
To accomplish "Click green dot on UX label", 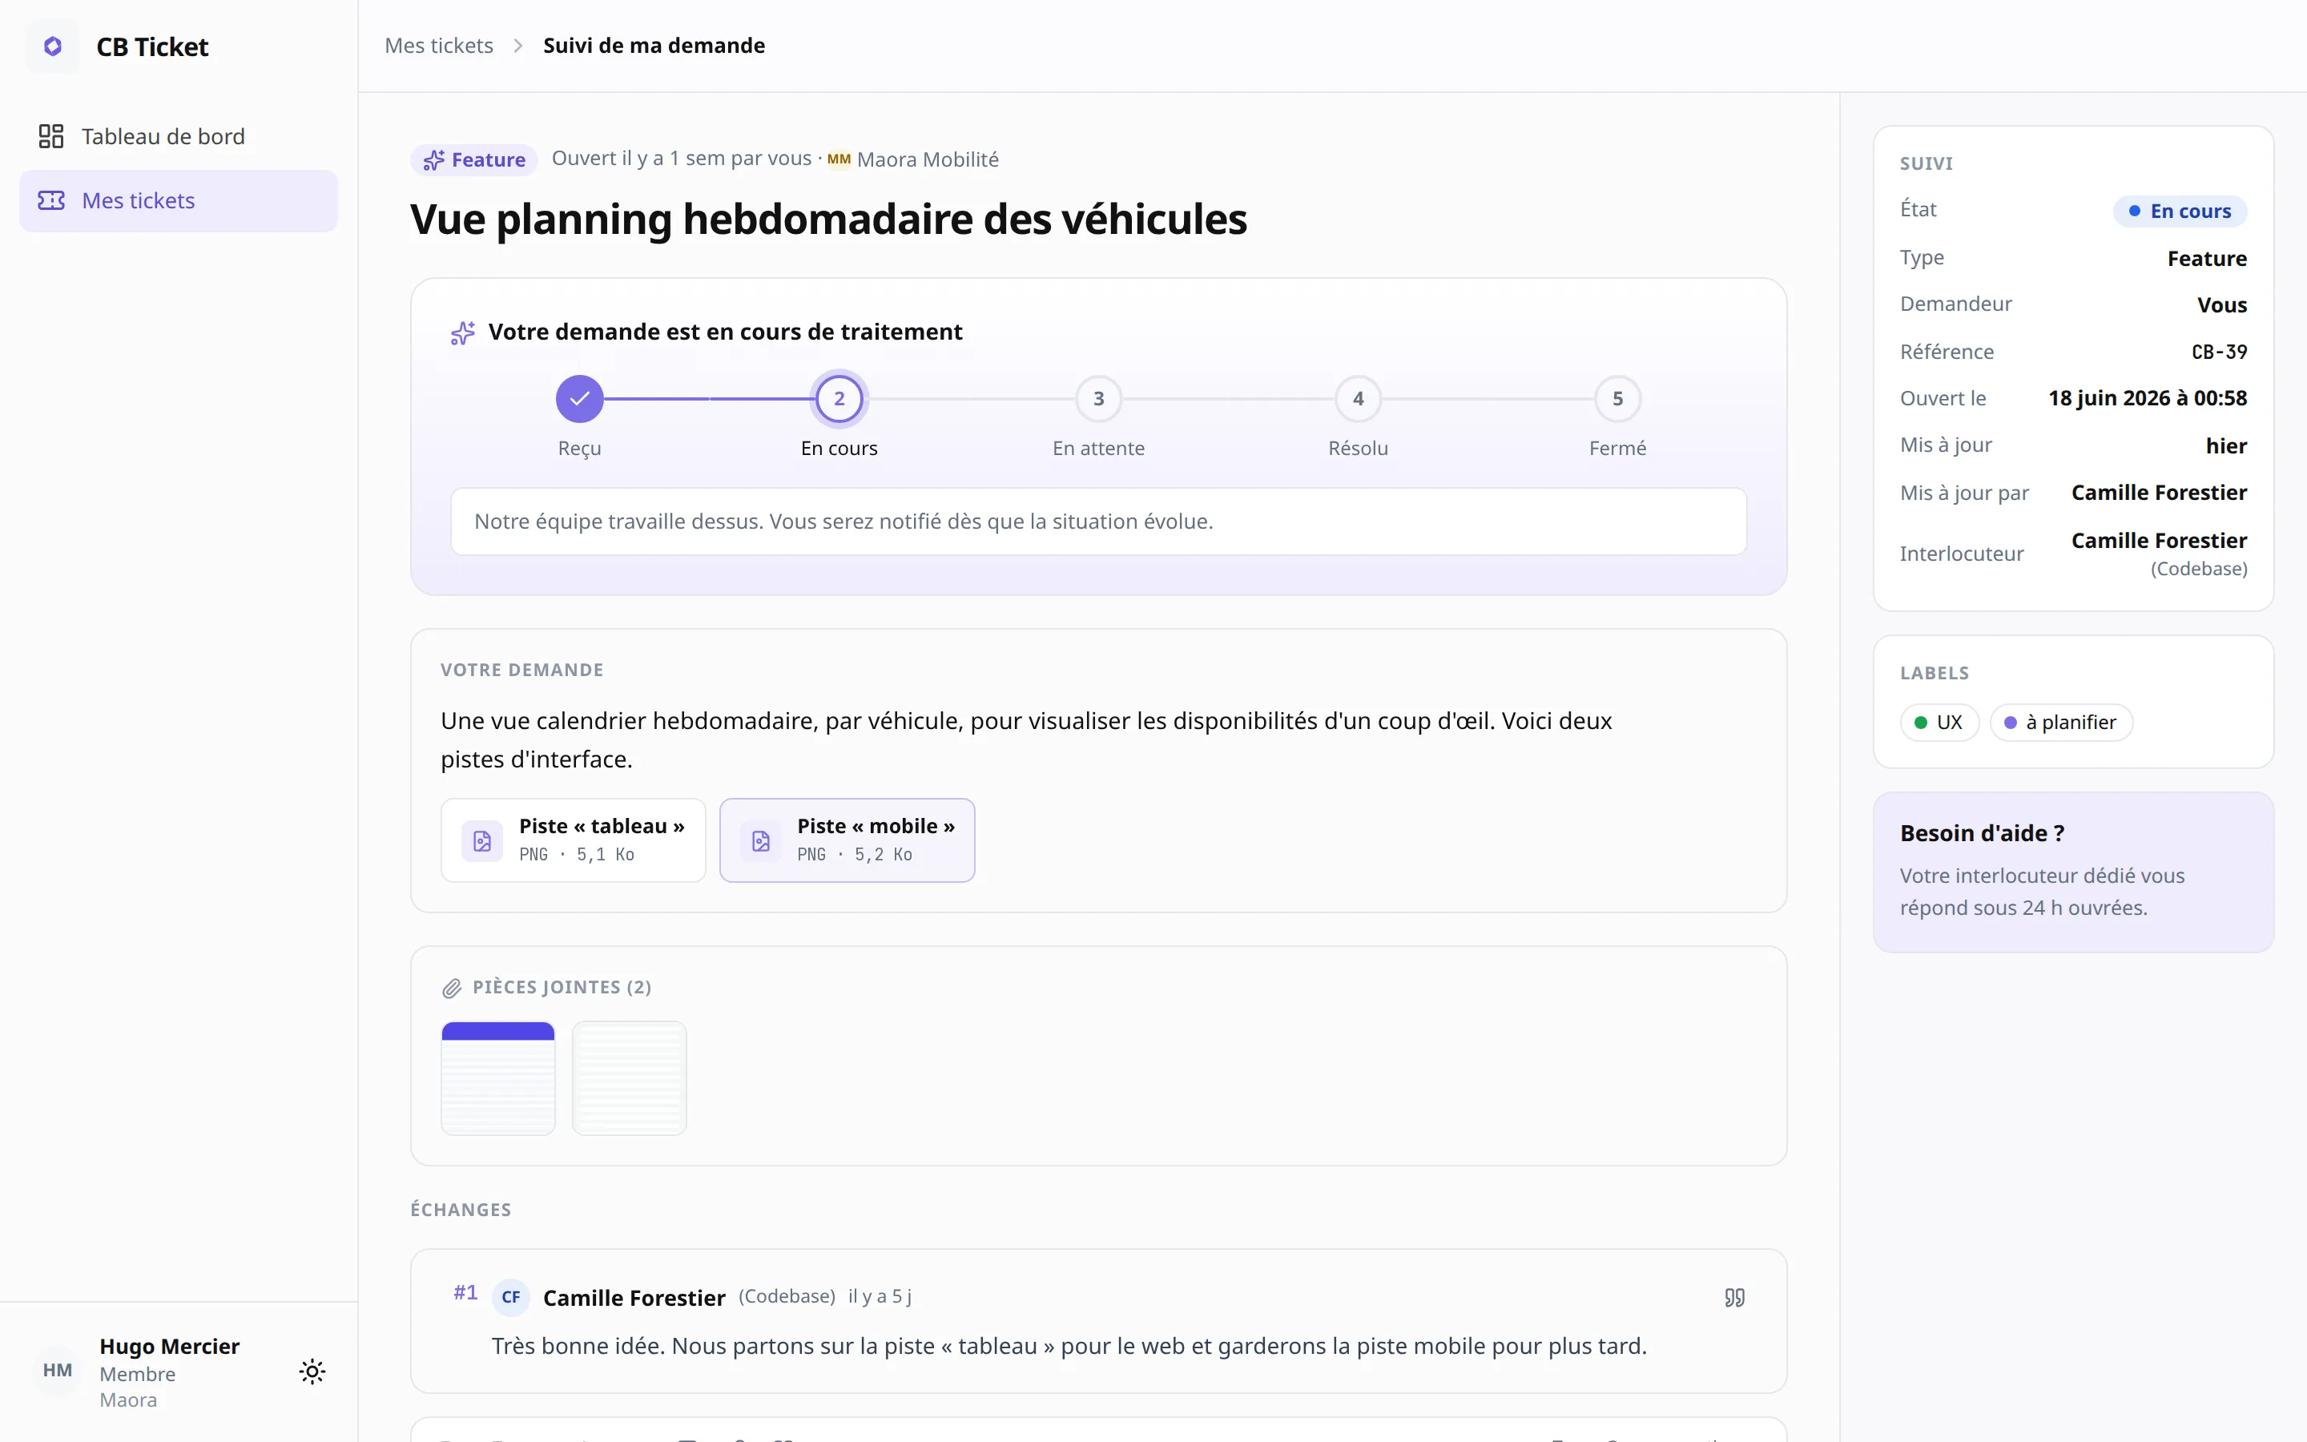I will pyautogui.click(x=1921, y=723).
